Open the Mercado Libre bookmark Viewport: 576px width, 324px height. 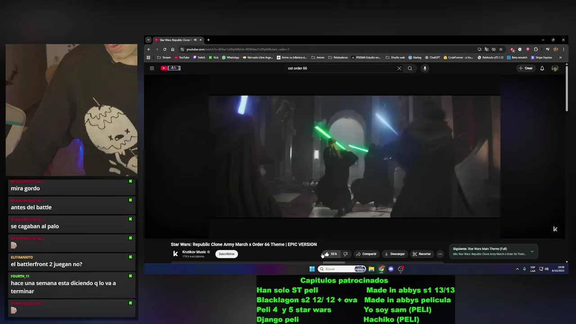(x=258, y=58)
